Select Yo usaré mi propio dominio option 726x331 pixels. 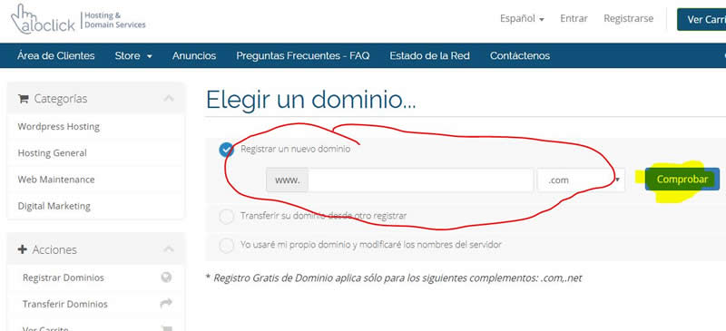tap(226, 245)
